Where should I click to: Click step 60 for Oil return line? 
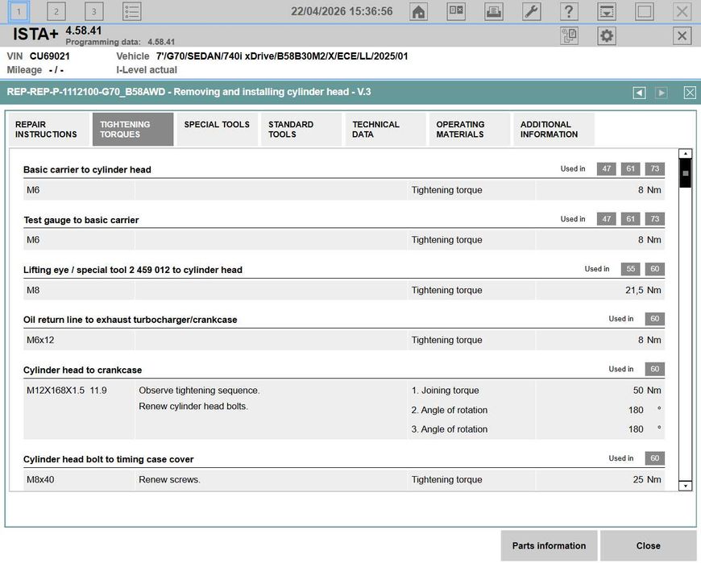(654, 319)
